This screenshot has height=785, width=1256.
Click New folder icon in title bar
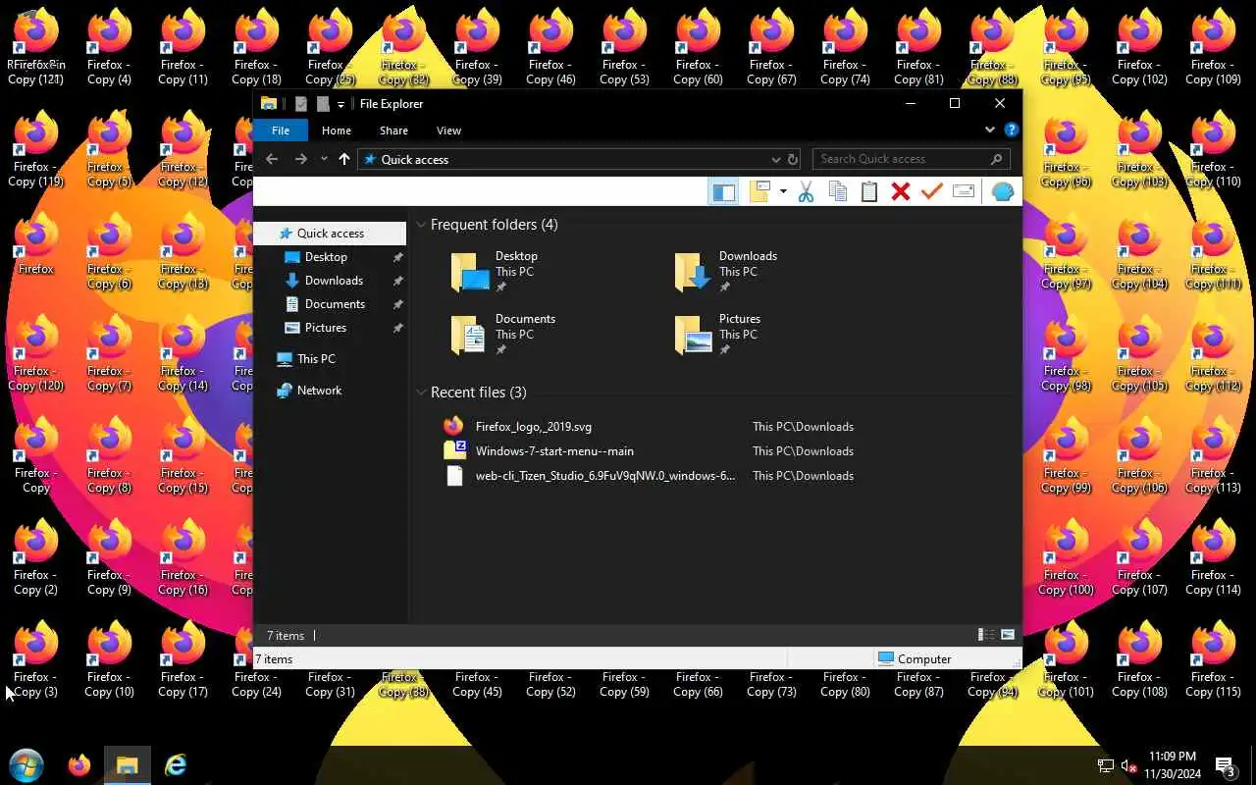[x=322, y=104]
